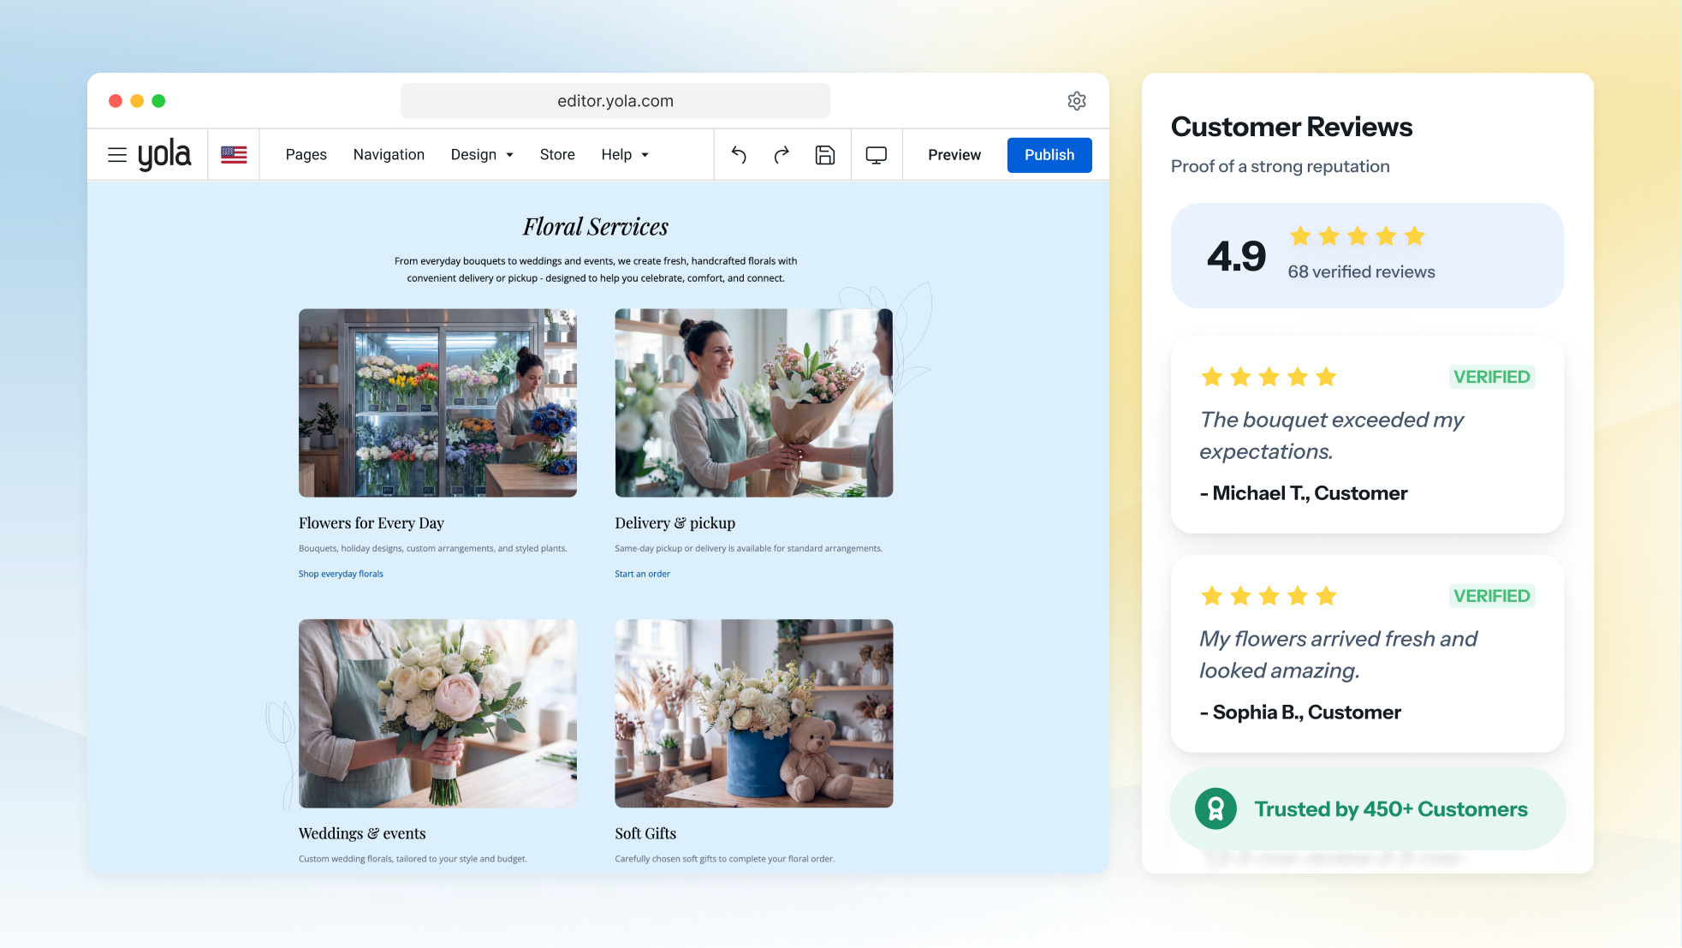
Task: Follow the Start an order link
Action: (642, 574)
